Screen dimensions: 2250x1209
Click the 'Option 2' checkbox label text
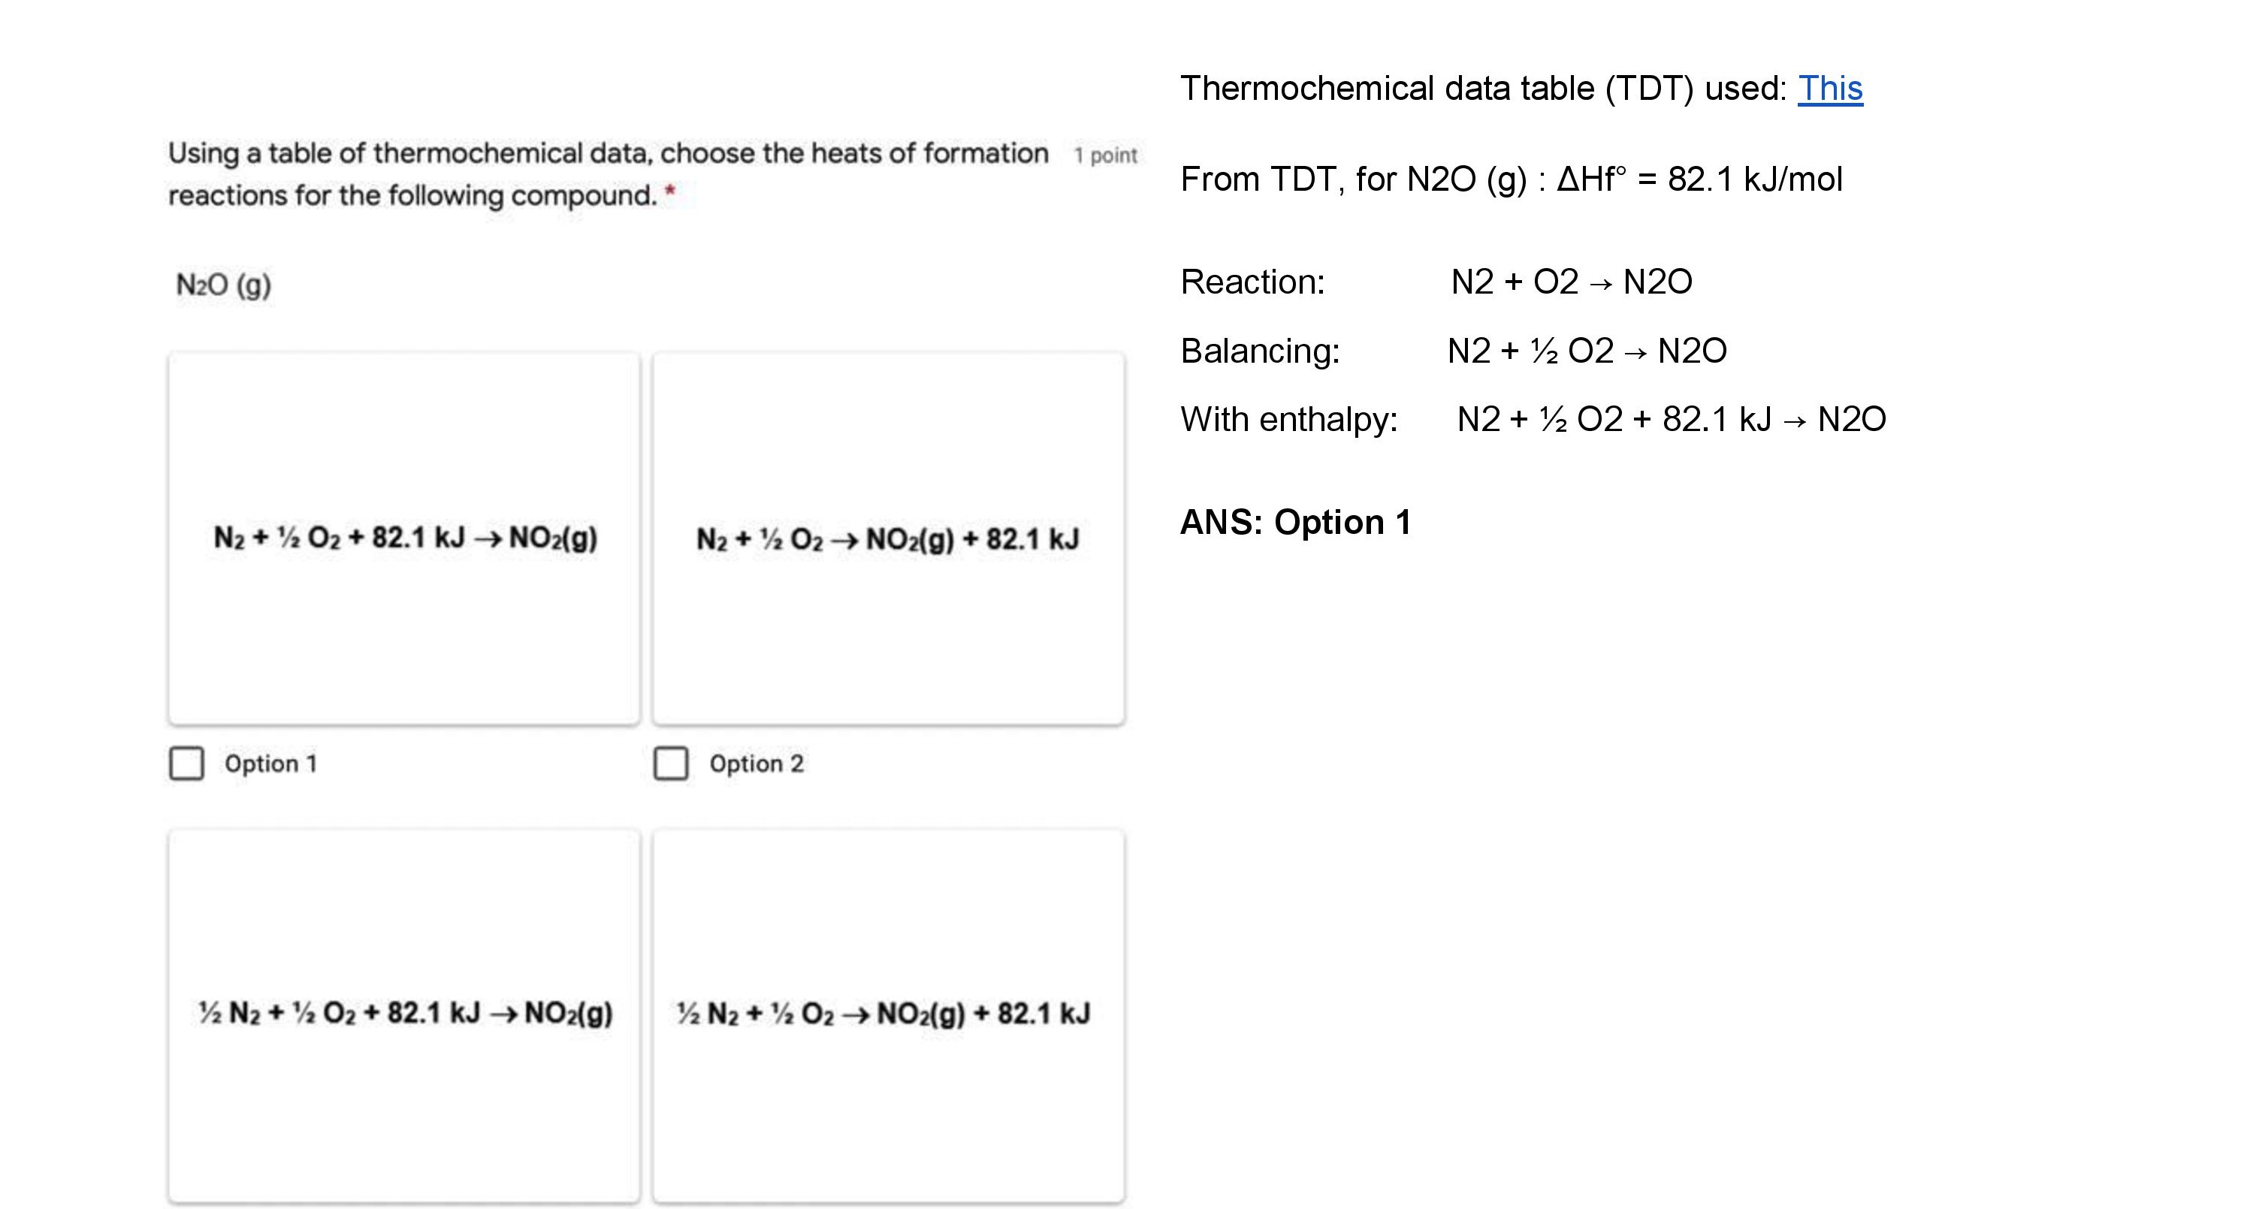pyautogui.click(x=757, y=764)
